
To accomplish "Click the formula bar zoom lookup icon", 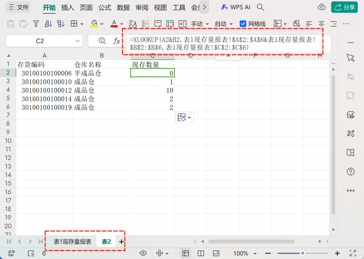I will click(102, 41).
